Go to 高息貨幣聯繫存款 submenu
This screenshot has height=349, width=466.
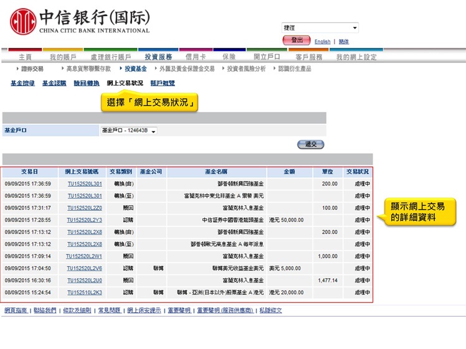(88, 69)
